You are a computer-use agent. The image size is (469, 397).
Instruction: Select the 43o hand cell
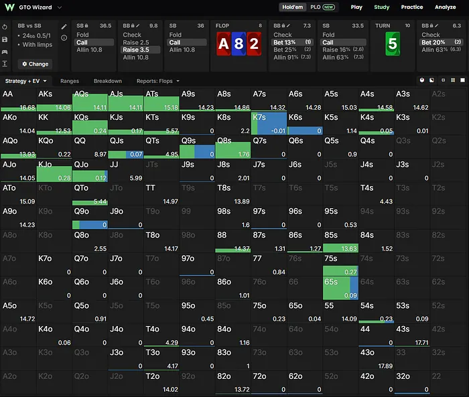pyautogui.click(x=377, y=359)
